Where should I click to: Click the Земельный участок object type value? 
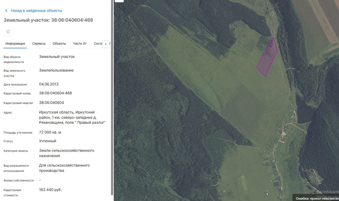[57, 57]
